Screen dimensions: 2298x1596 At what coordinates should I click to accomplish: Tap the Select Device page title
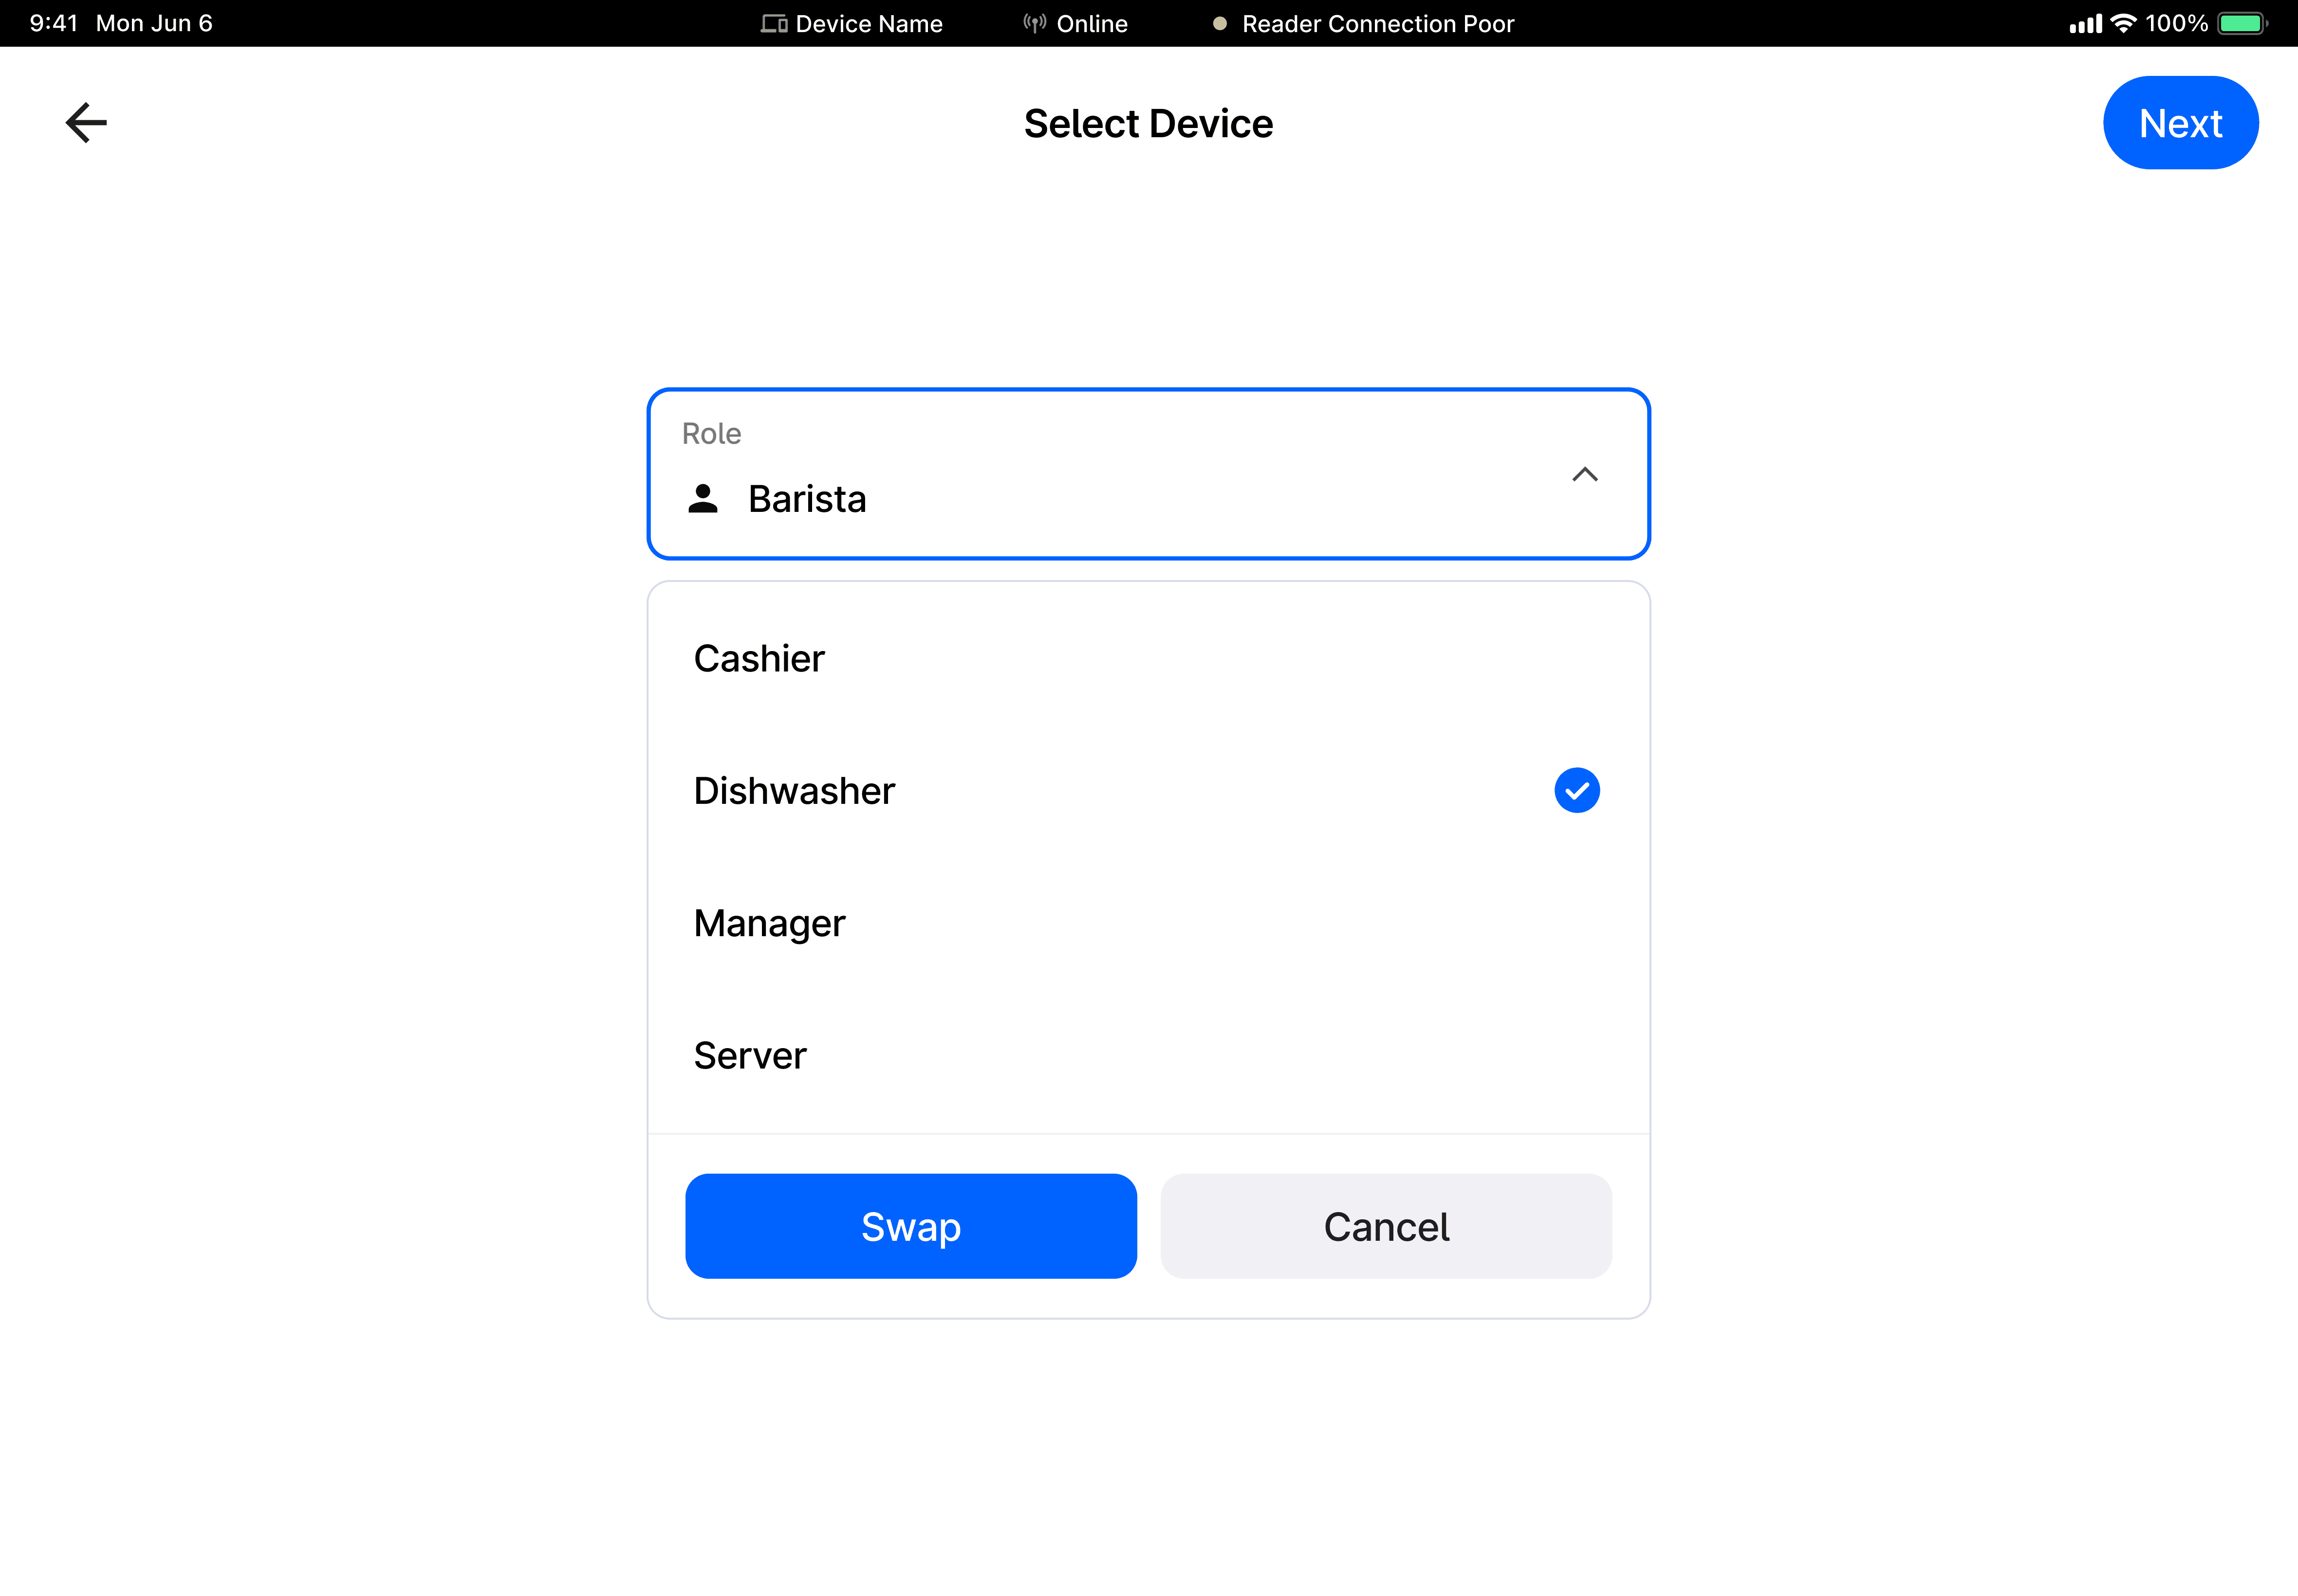1149,123
